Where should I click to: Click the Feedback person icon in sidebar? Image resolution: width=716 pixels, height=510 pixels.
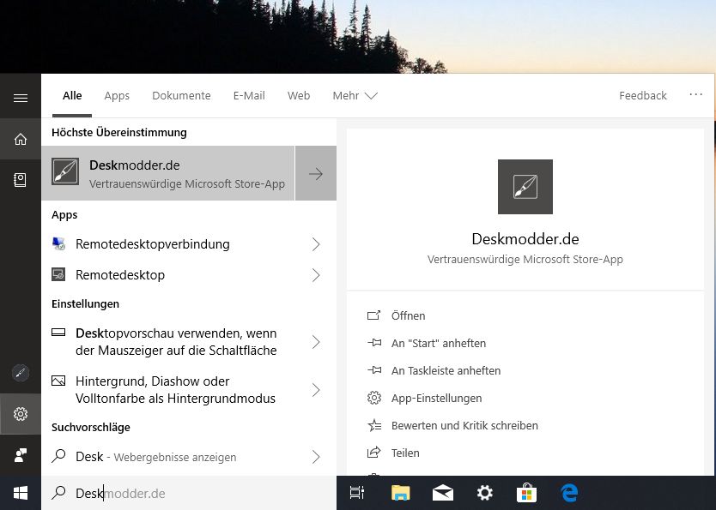(20, 455)
